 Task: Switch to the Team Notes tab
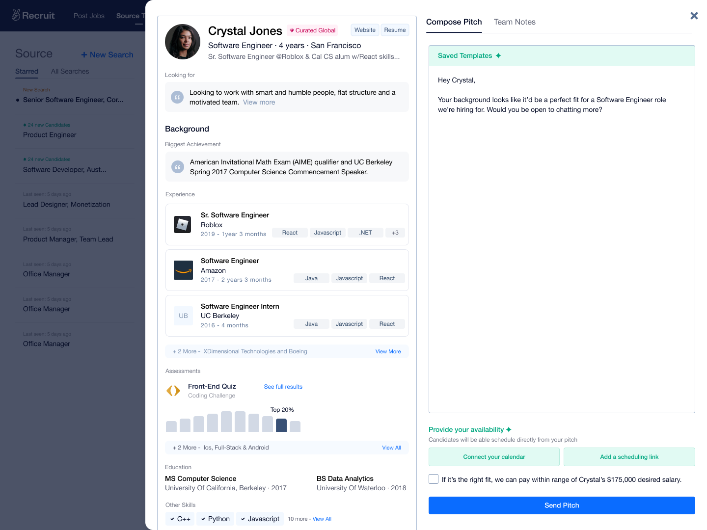(x=515, y=22)
